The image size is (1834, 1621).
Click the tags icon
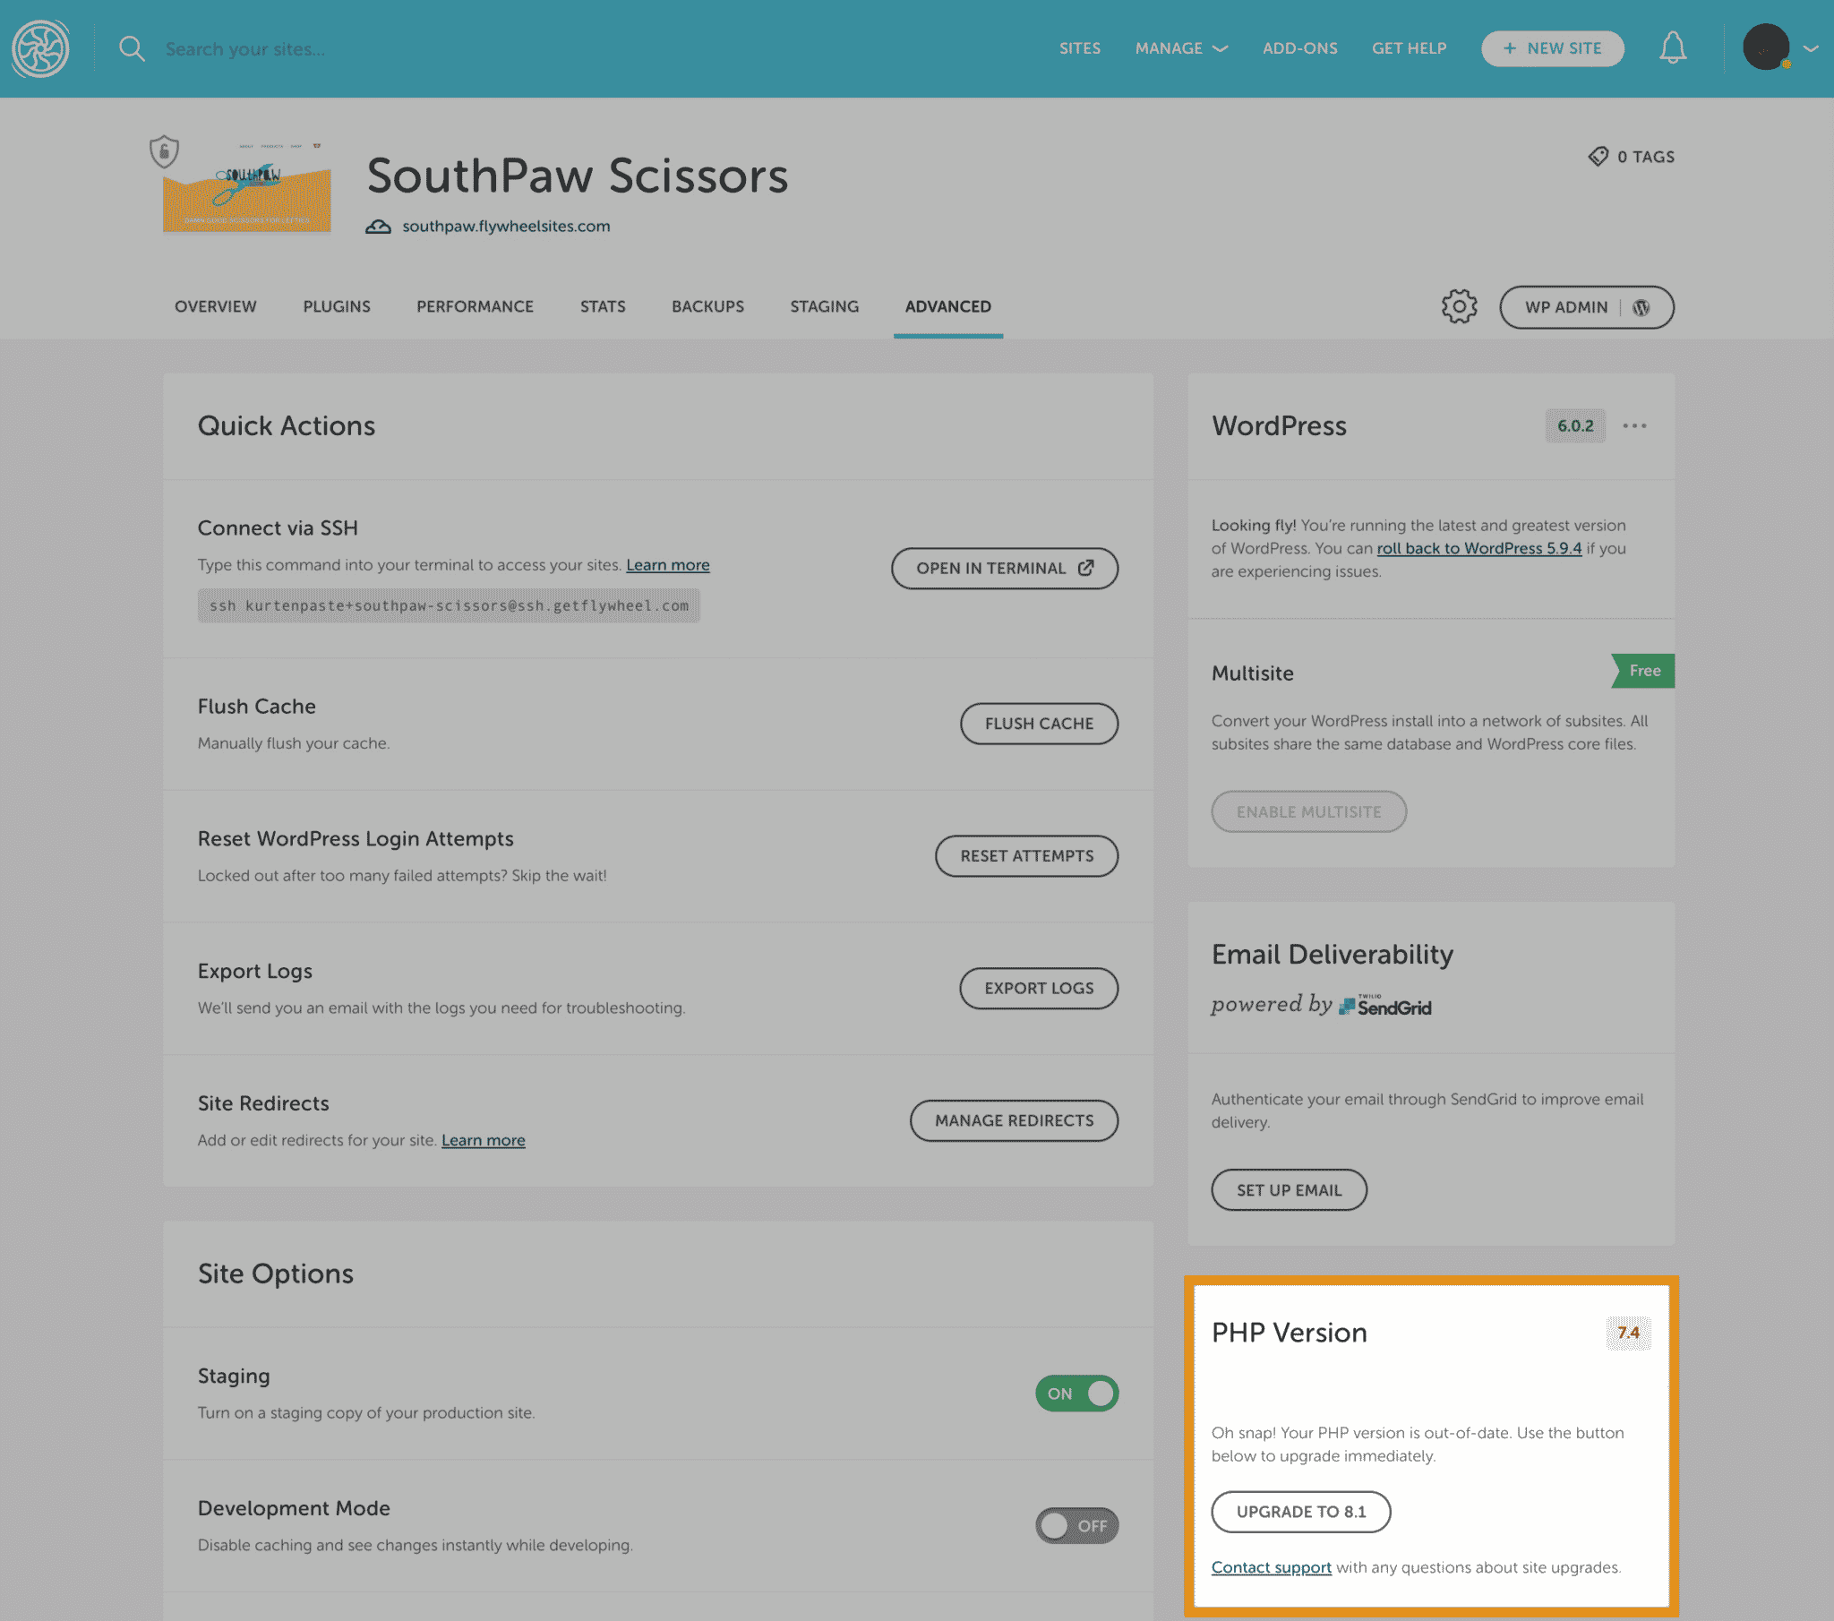1598,156
